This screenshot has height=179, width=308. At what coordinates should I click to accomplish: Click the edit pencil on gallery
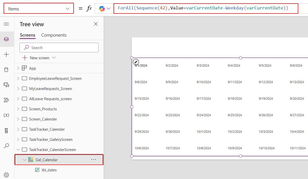(x=136, y=62)
